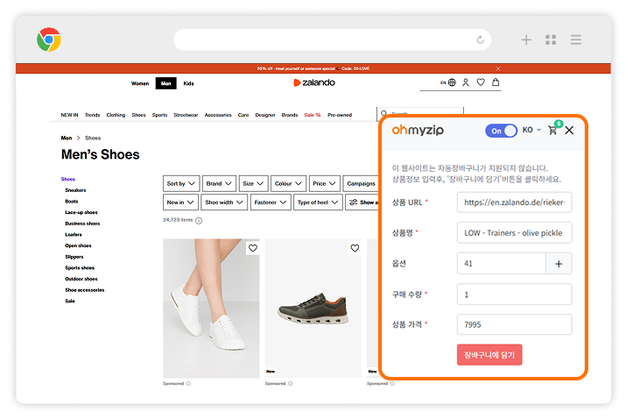This screenshot has height=419, width=626.
Task: Open Zalando wishlist heart icon in header
Action: pyautogui.click(x=481, y=82)
